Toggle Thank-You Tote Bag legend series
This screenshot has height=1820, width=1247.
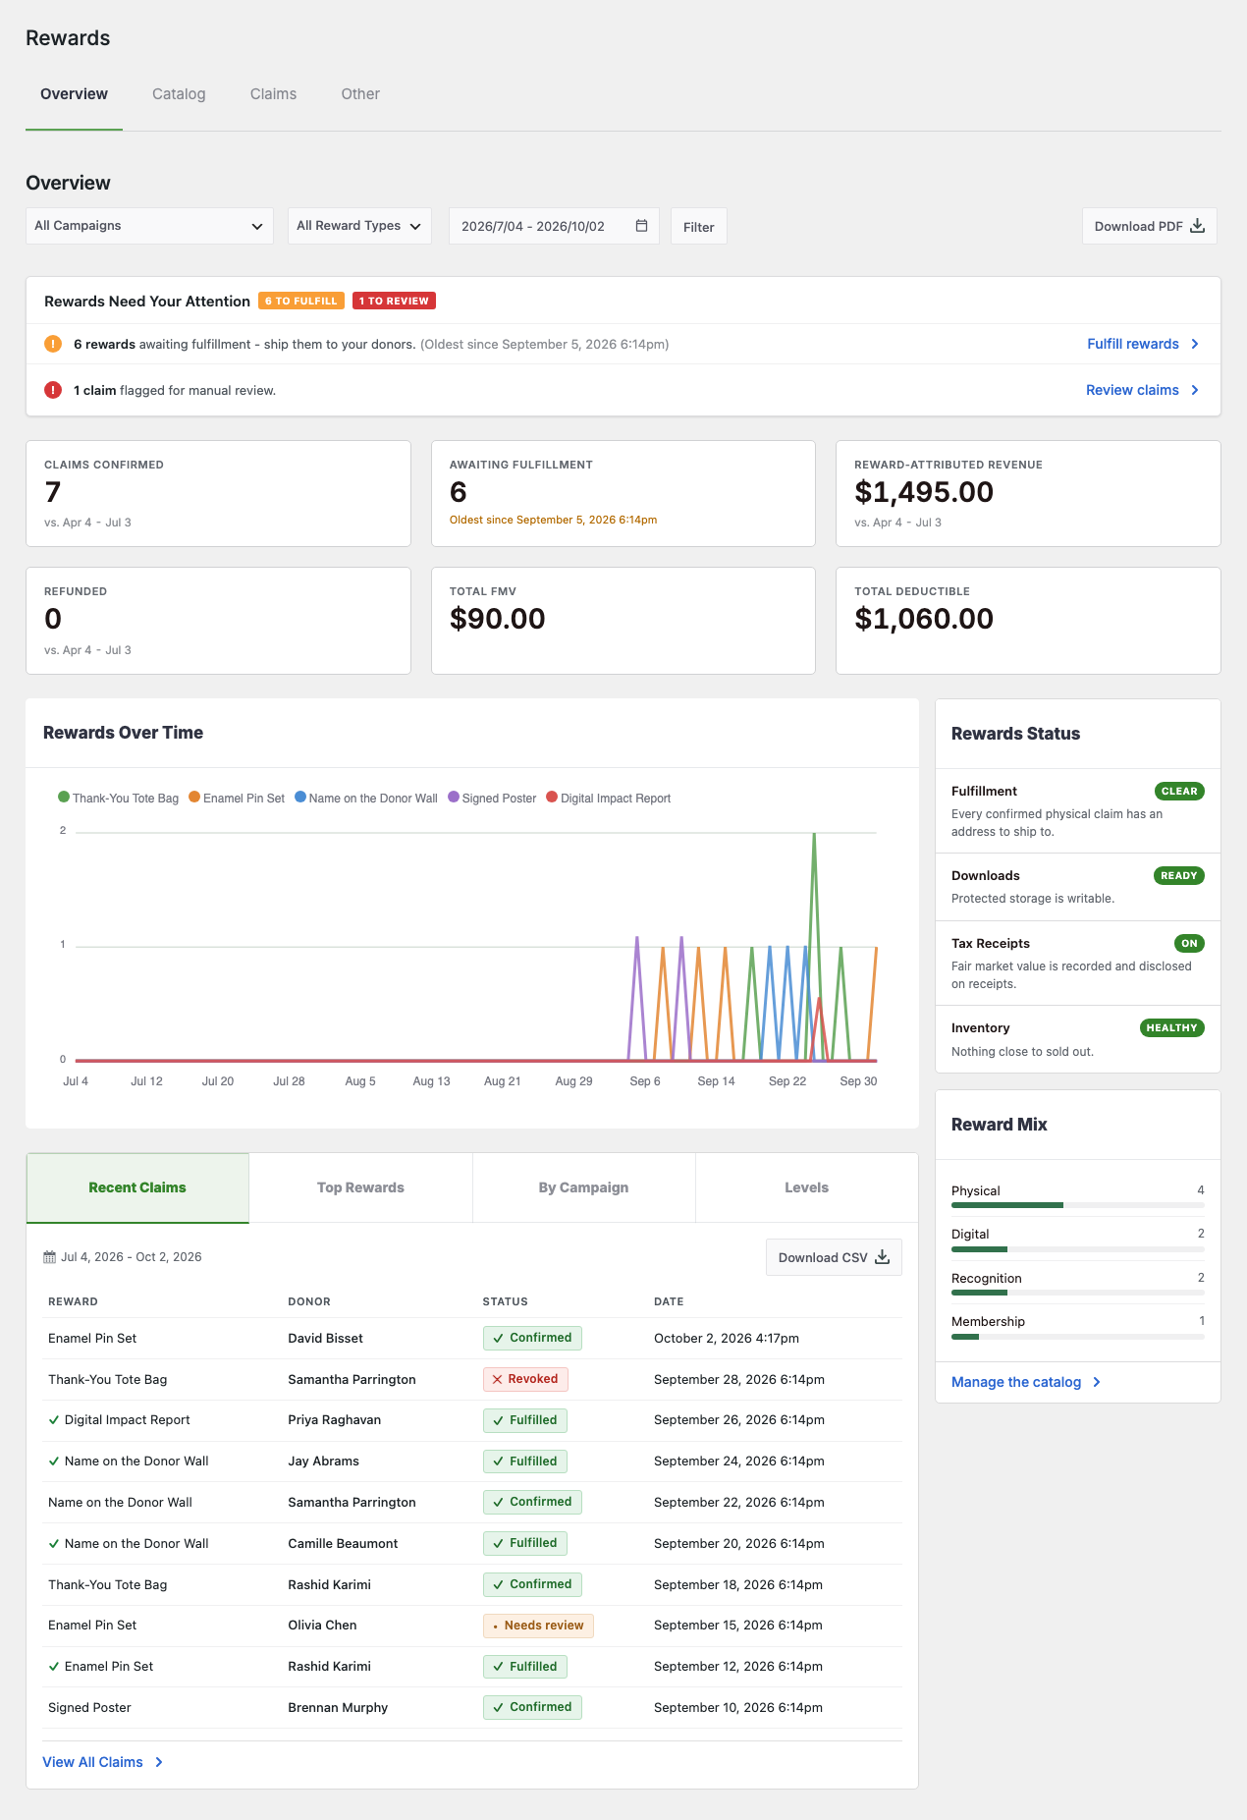pos(119,798)
